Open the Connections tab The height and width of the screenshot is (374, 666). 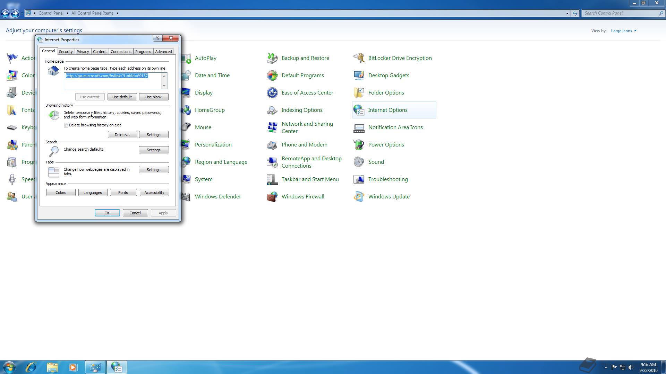(x=121, y=52)
